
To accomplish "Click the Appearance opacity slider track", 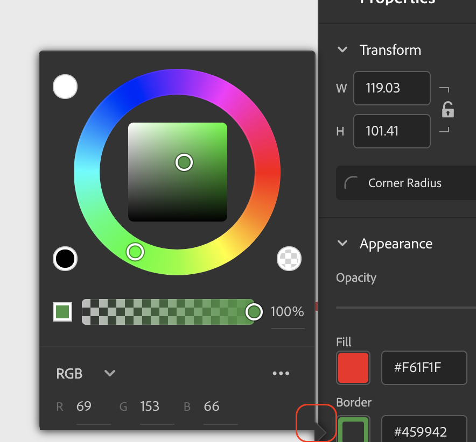I will tap(406, 308).
